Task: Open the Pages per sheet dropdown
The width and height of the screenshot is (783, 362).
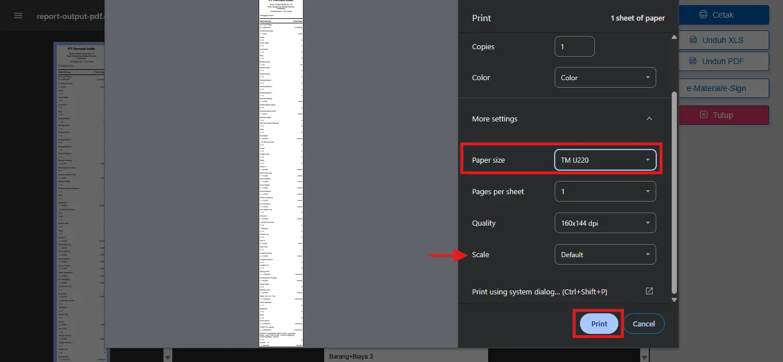Action: pyautogui.click(x=605, y=191)
